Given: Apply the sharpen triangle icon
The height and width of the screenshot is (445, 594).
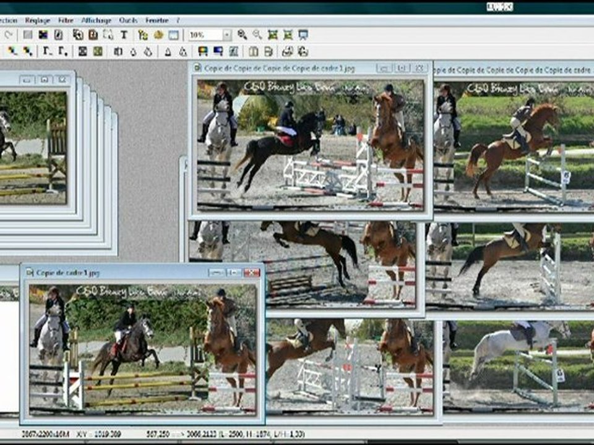Looking at the screenshot, I should click(168, 51).
